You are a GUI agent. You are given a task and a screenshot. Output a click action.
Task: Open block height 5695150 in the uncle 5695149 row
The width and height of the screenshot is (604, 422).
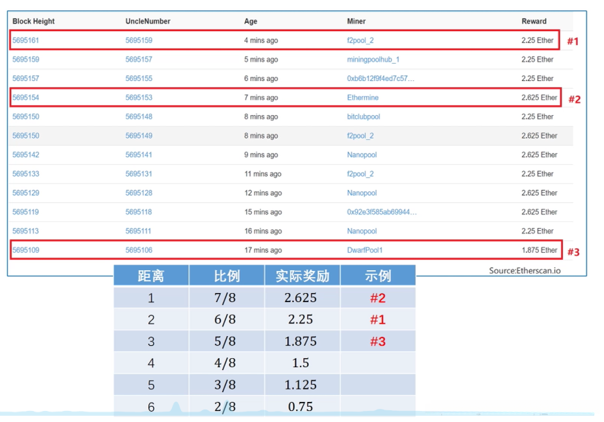point(26,136)
